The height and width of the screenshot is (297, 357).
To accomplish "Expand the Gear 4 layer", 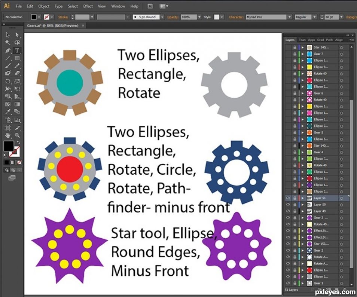I will (303, 152).
